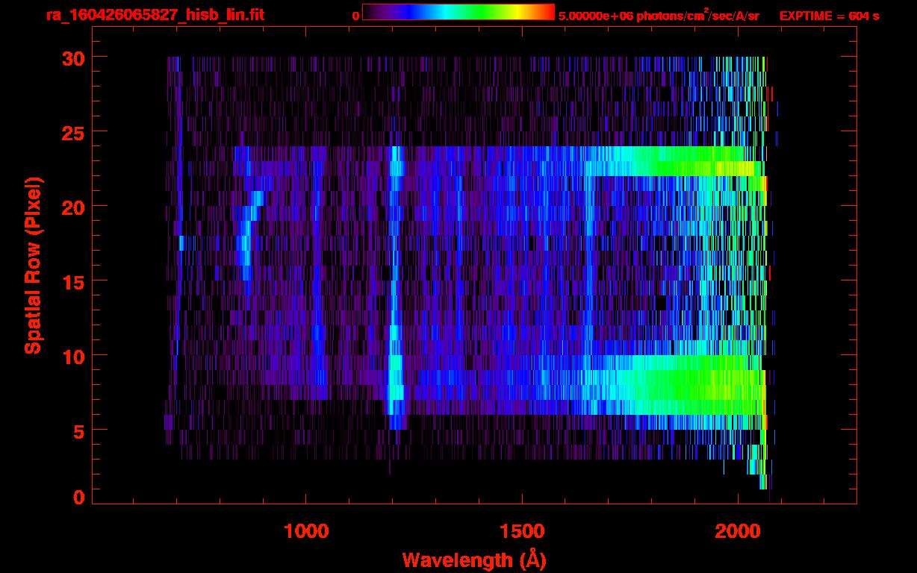The height and width of the screenshot is (573, 917).
Task: Click the 5.00000e+06 photons colorbar maximum label
Action: pos(658,16)
